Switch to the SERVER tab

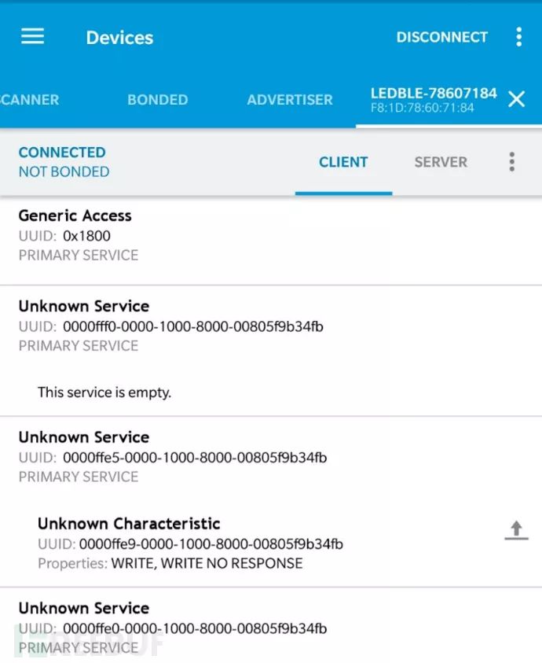tap(441, 162)
